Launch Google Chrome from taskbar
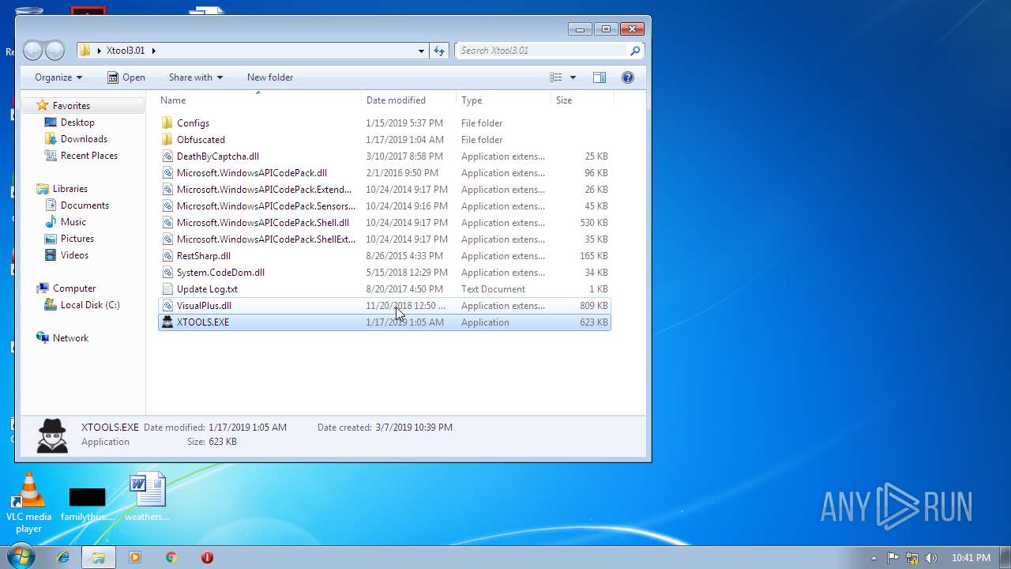Viewport: 1011px width, 569px height. [x=171, y=557]
